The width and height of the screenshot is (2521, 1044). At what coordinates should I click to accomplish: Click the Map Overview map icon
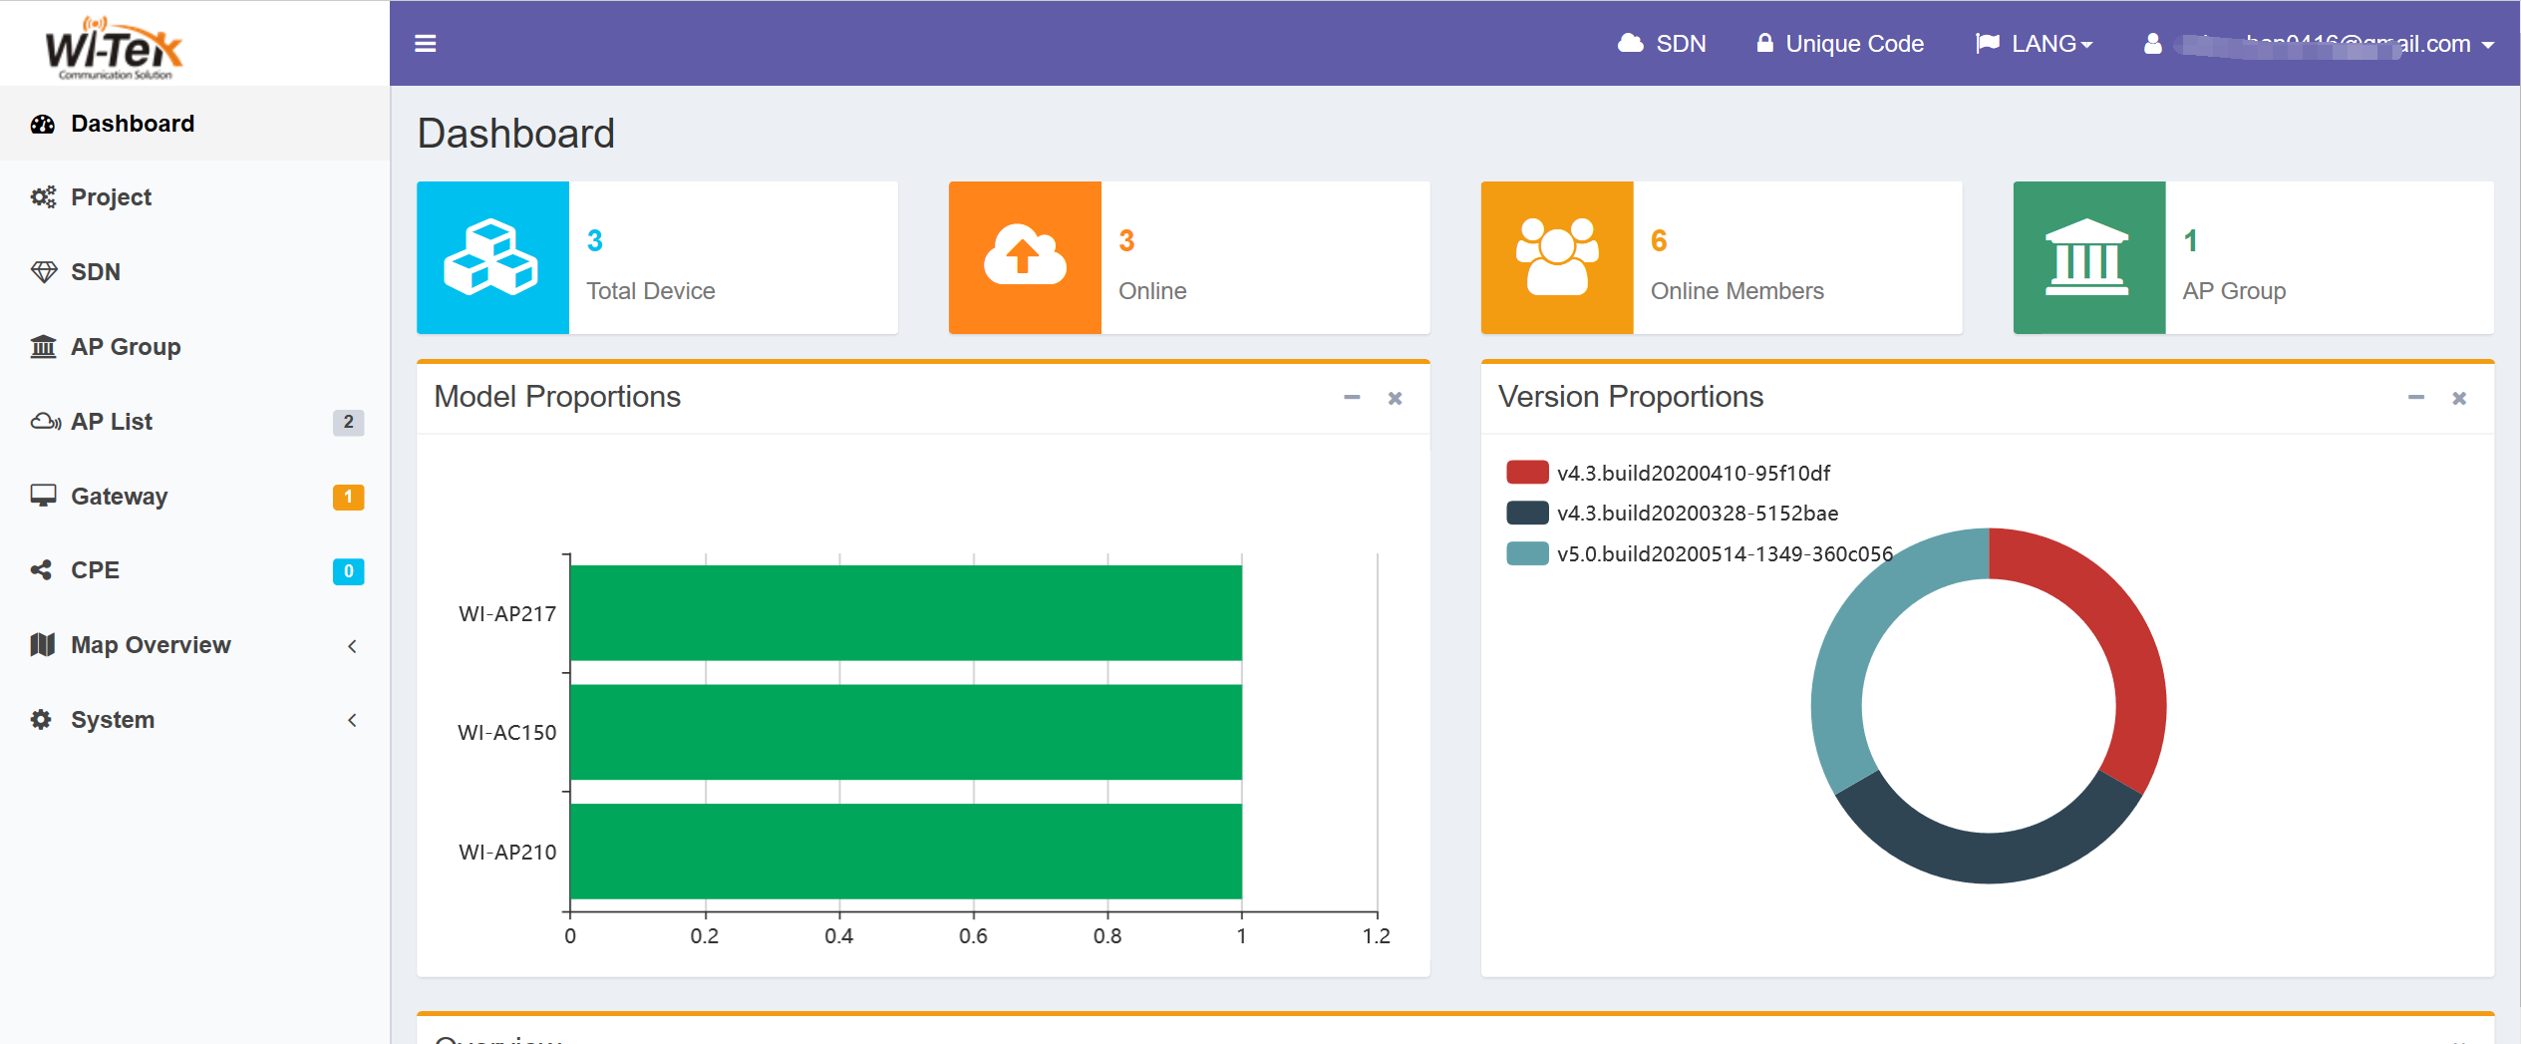click(x=43, y=645)
